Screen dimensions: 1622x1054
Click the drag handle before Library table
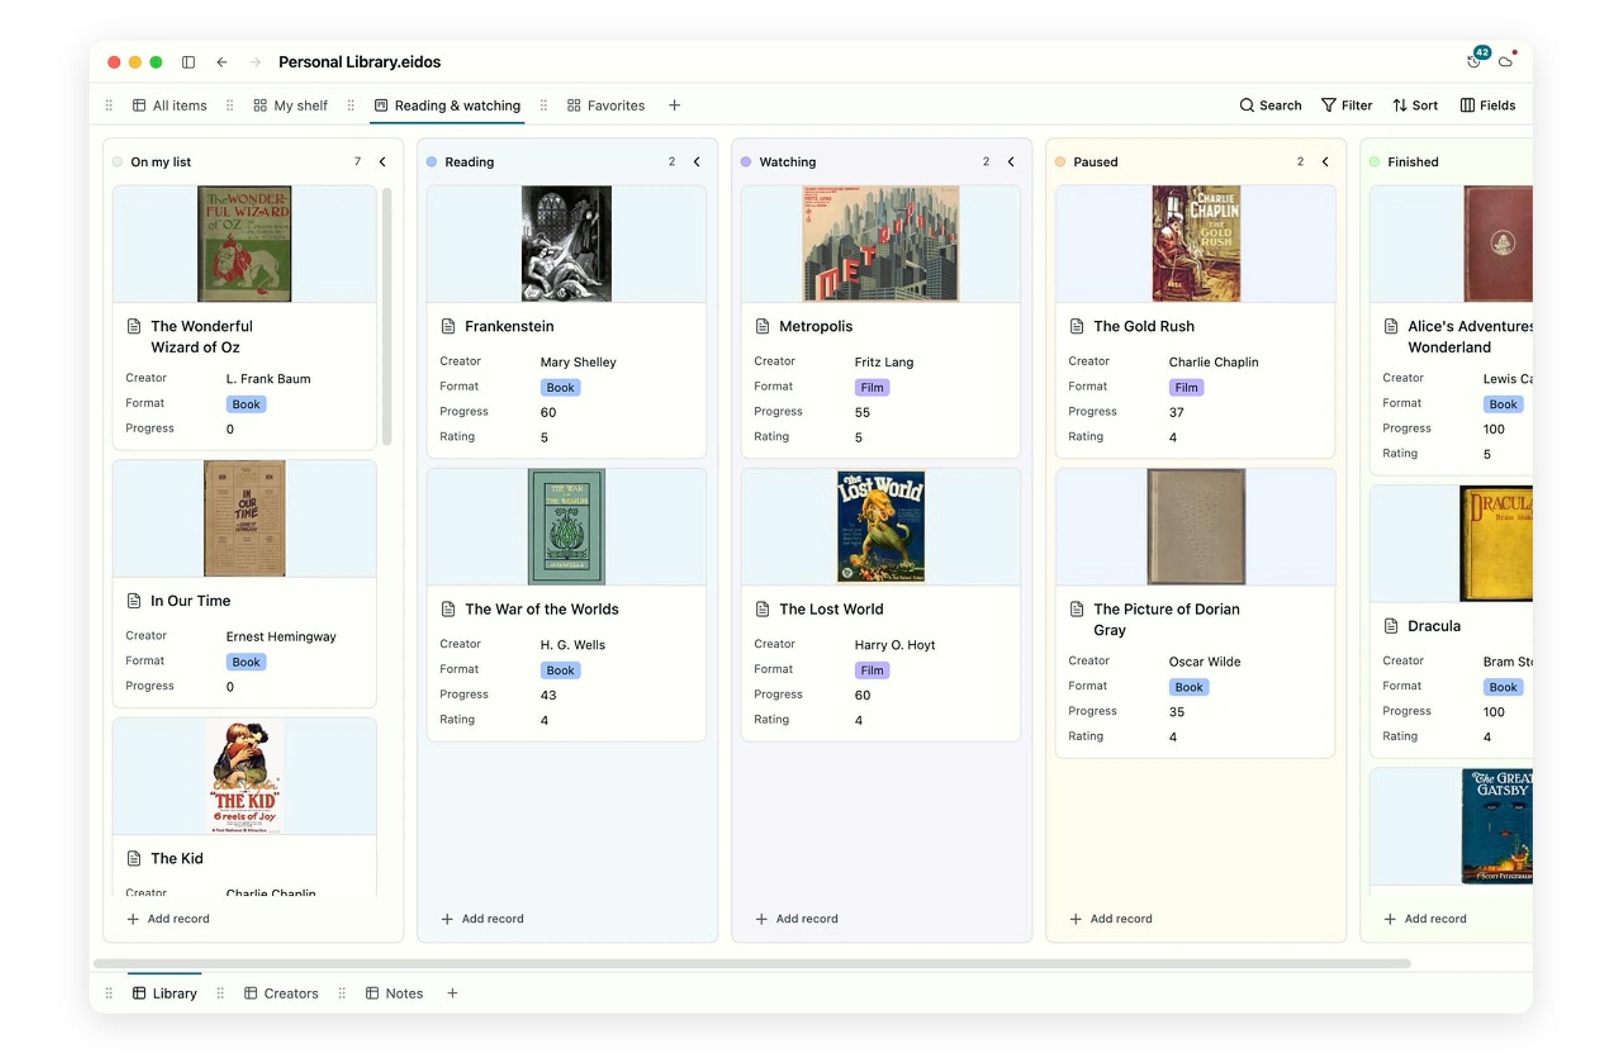[x=109, y=993]
